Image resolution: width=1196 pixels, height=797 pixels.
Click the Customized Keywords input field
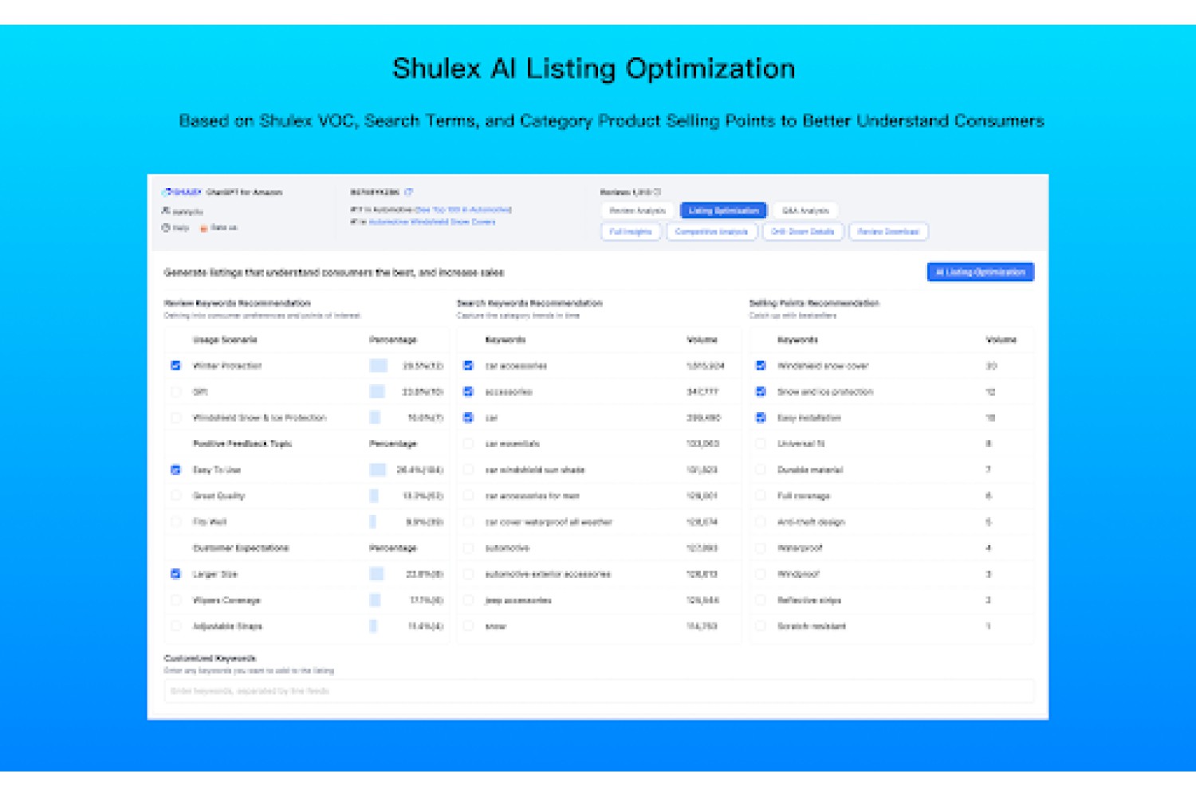(599, 691)
